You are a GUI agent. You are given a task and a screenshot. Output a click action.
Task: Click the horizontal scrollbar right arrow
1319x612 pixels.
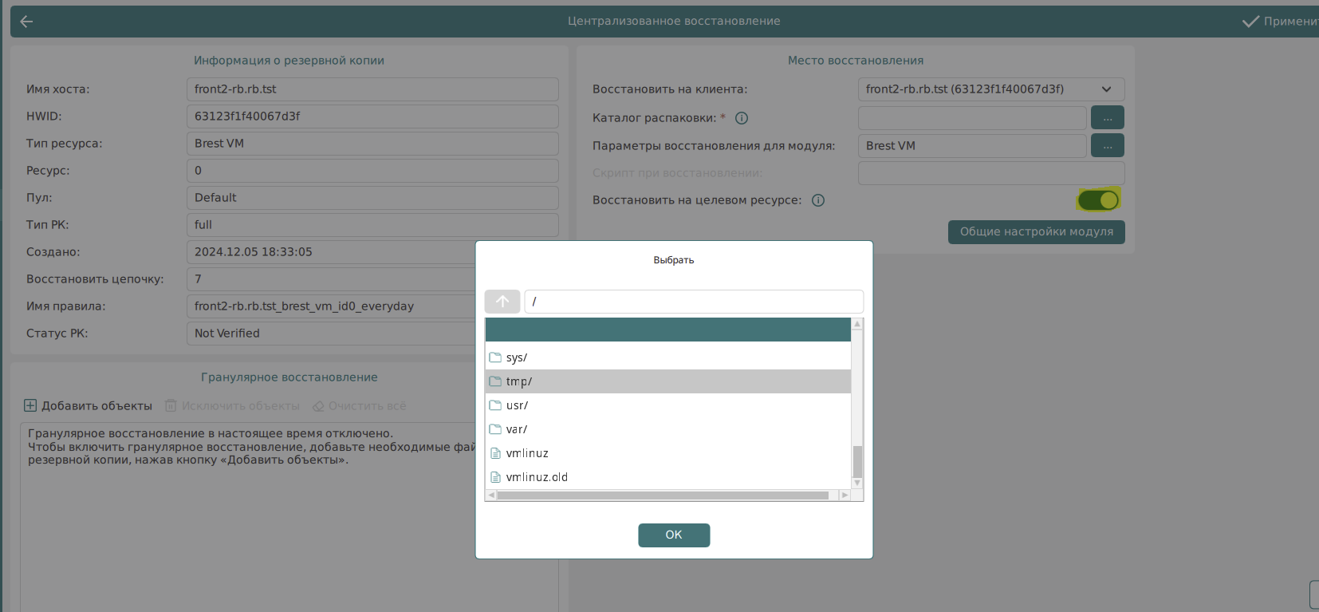pyautogui.click(x=845, y=496)
